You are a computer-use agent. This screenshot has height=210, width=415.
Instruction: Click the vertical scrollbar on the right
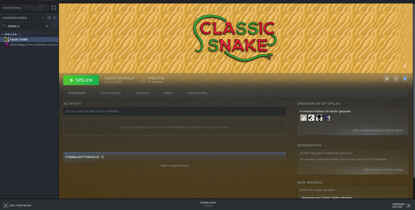click(414, 91)
